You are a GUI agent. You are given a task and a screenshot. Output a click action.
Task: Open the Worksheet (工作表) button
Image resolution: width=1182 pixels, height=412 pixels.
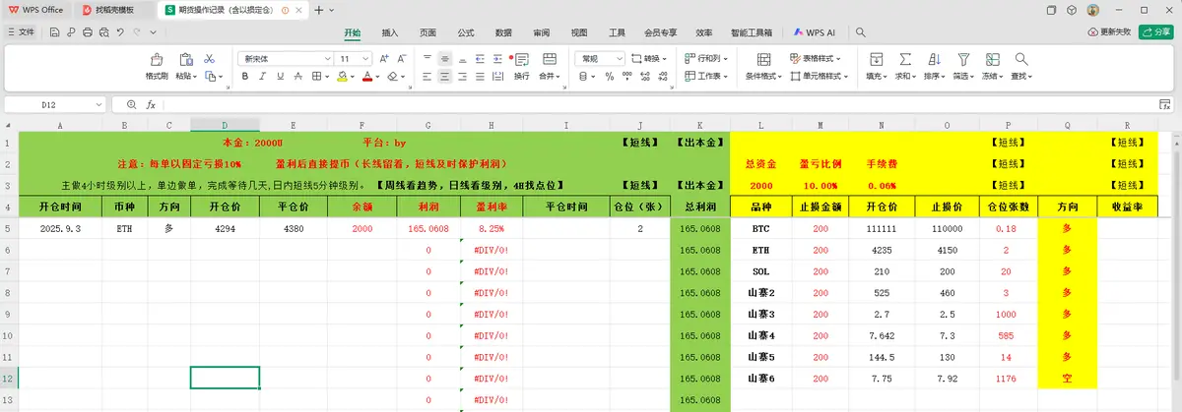(704, 76)
